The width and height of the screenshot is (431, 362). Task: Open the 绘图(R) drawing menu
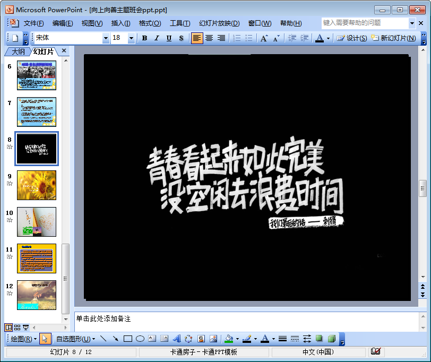pos(24,339)
